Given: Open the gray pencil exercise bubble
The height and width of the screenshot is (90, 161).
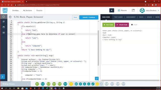Looking at the screenshot, I should click(101, 84).
